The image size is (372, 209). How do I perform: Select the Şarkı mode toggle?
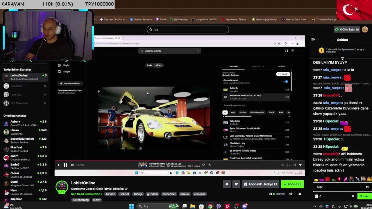pyautogui.click(x=149, y=65)
